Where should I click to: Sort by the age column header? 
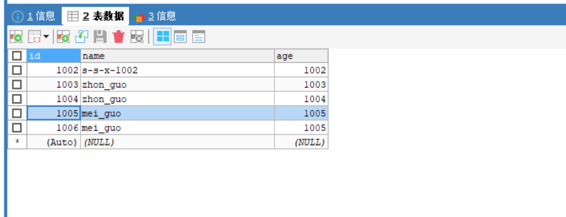coord(301,56)
